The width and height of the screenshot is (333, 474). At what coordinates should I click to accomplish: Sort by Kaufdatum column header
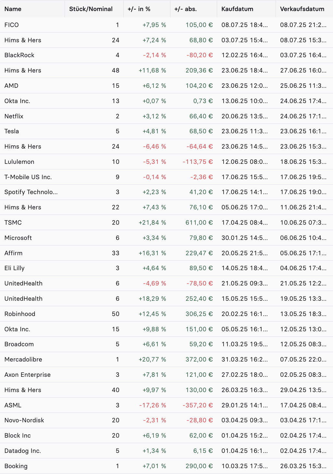point(246,9)
